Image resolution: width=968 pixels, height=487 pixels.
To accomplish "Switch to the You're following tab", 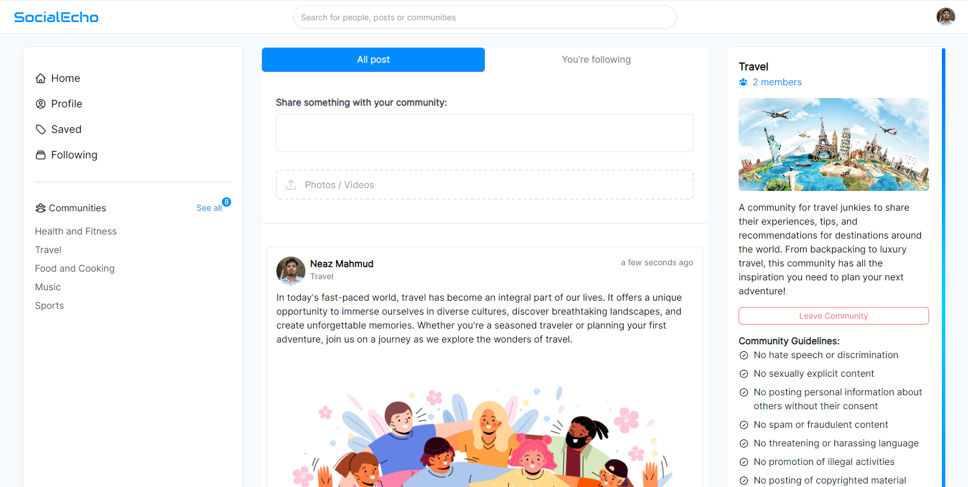I will click(x=596, y=60).
